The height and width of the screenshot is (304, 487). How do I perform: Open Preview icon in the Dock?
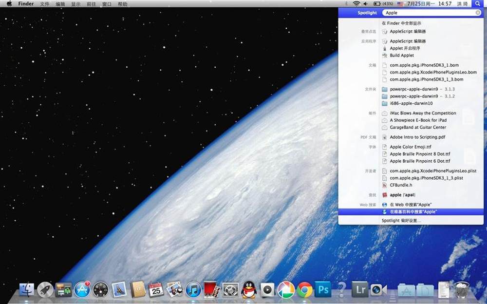pyautogui.click(x=174, y=290)
